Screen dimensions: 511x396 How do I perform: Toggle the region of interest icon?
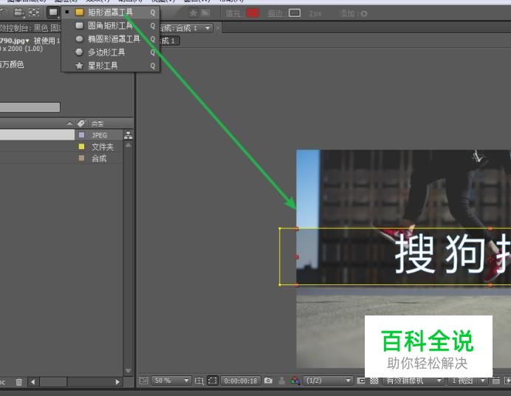click(361, 380)
